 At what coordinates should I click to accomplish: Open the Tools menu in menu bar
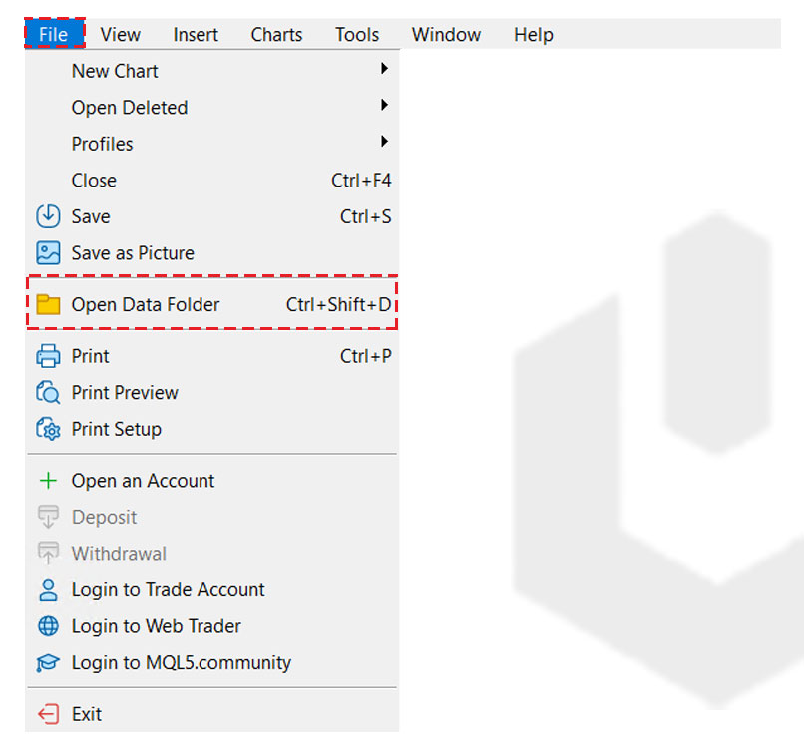point(357,35)
